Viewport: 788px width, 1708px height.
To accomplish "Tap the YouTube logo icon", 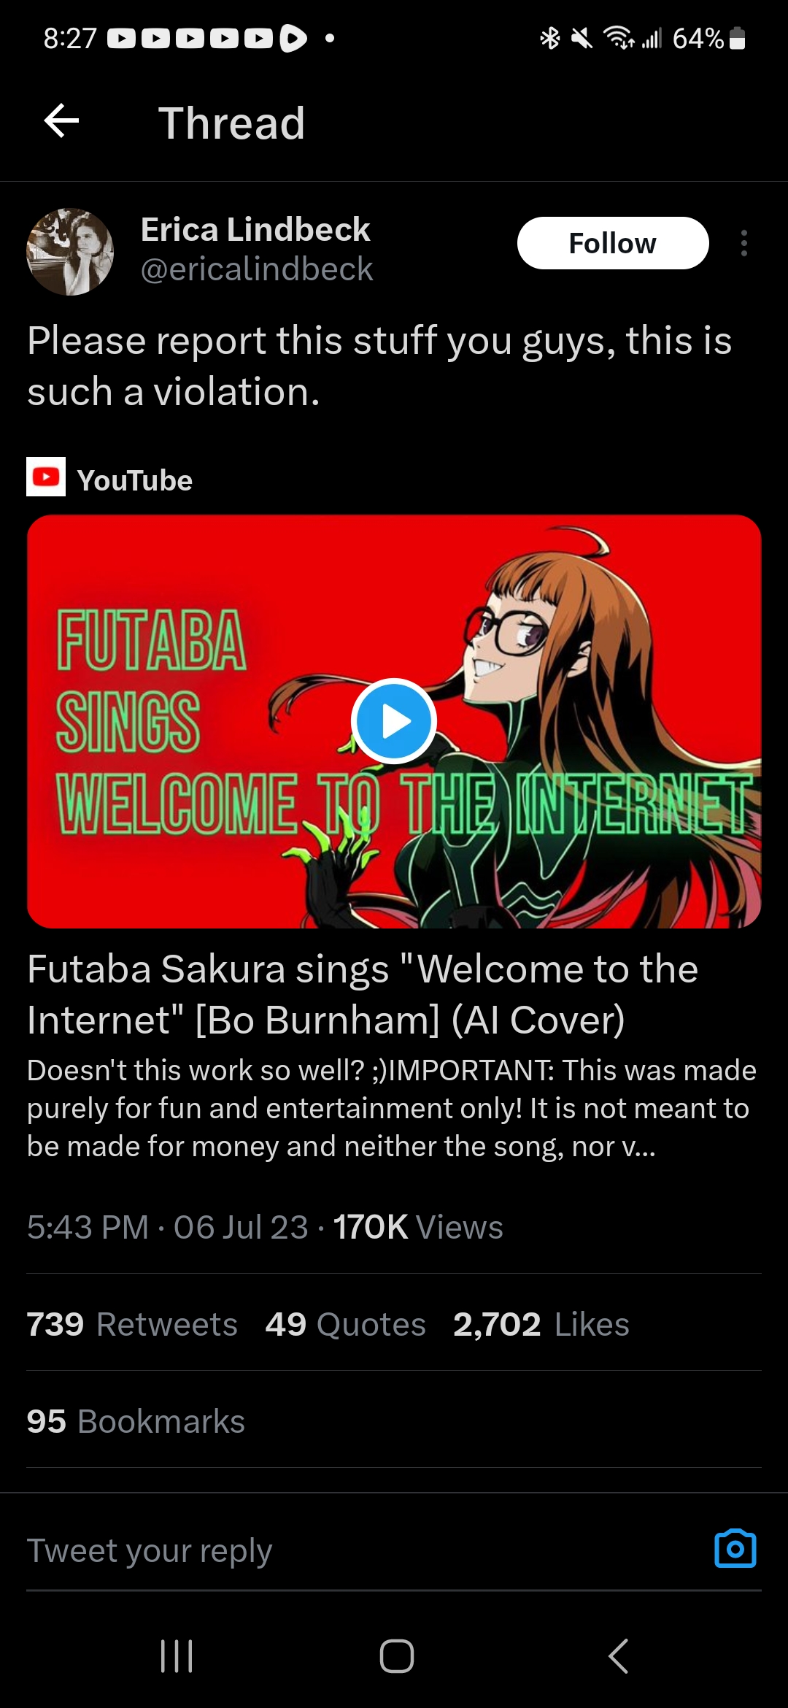I will pyautogui.click(x=46, y=477).
